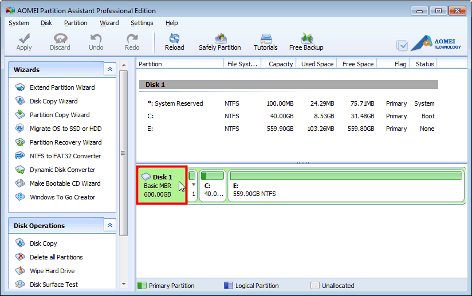Click the Extend Partition Wizard icon
Viewport: 472px width, 296px height.
20,87
